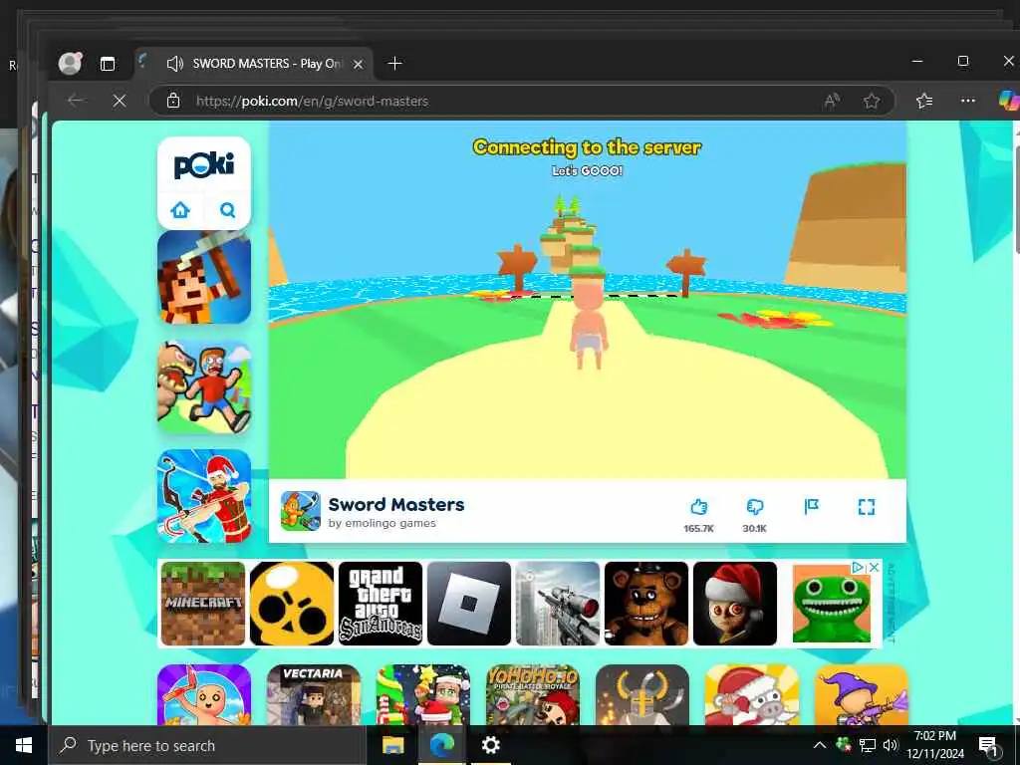This screenshot has width=1020, height=765.
Task: Open Windows Start menu
Action: (24, 745)
